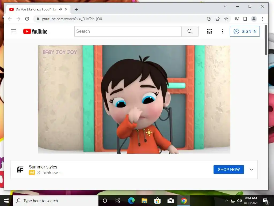Open Cortana circle icon on taskbar

point(105,201)
